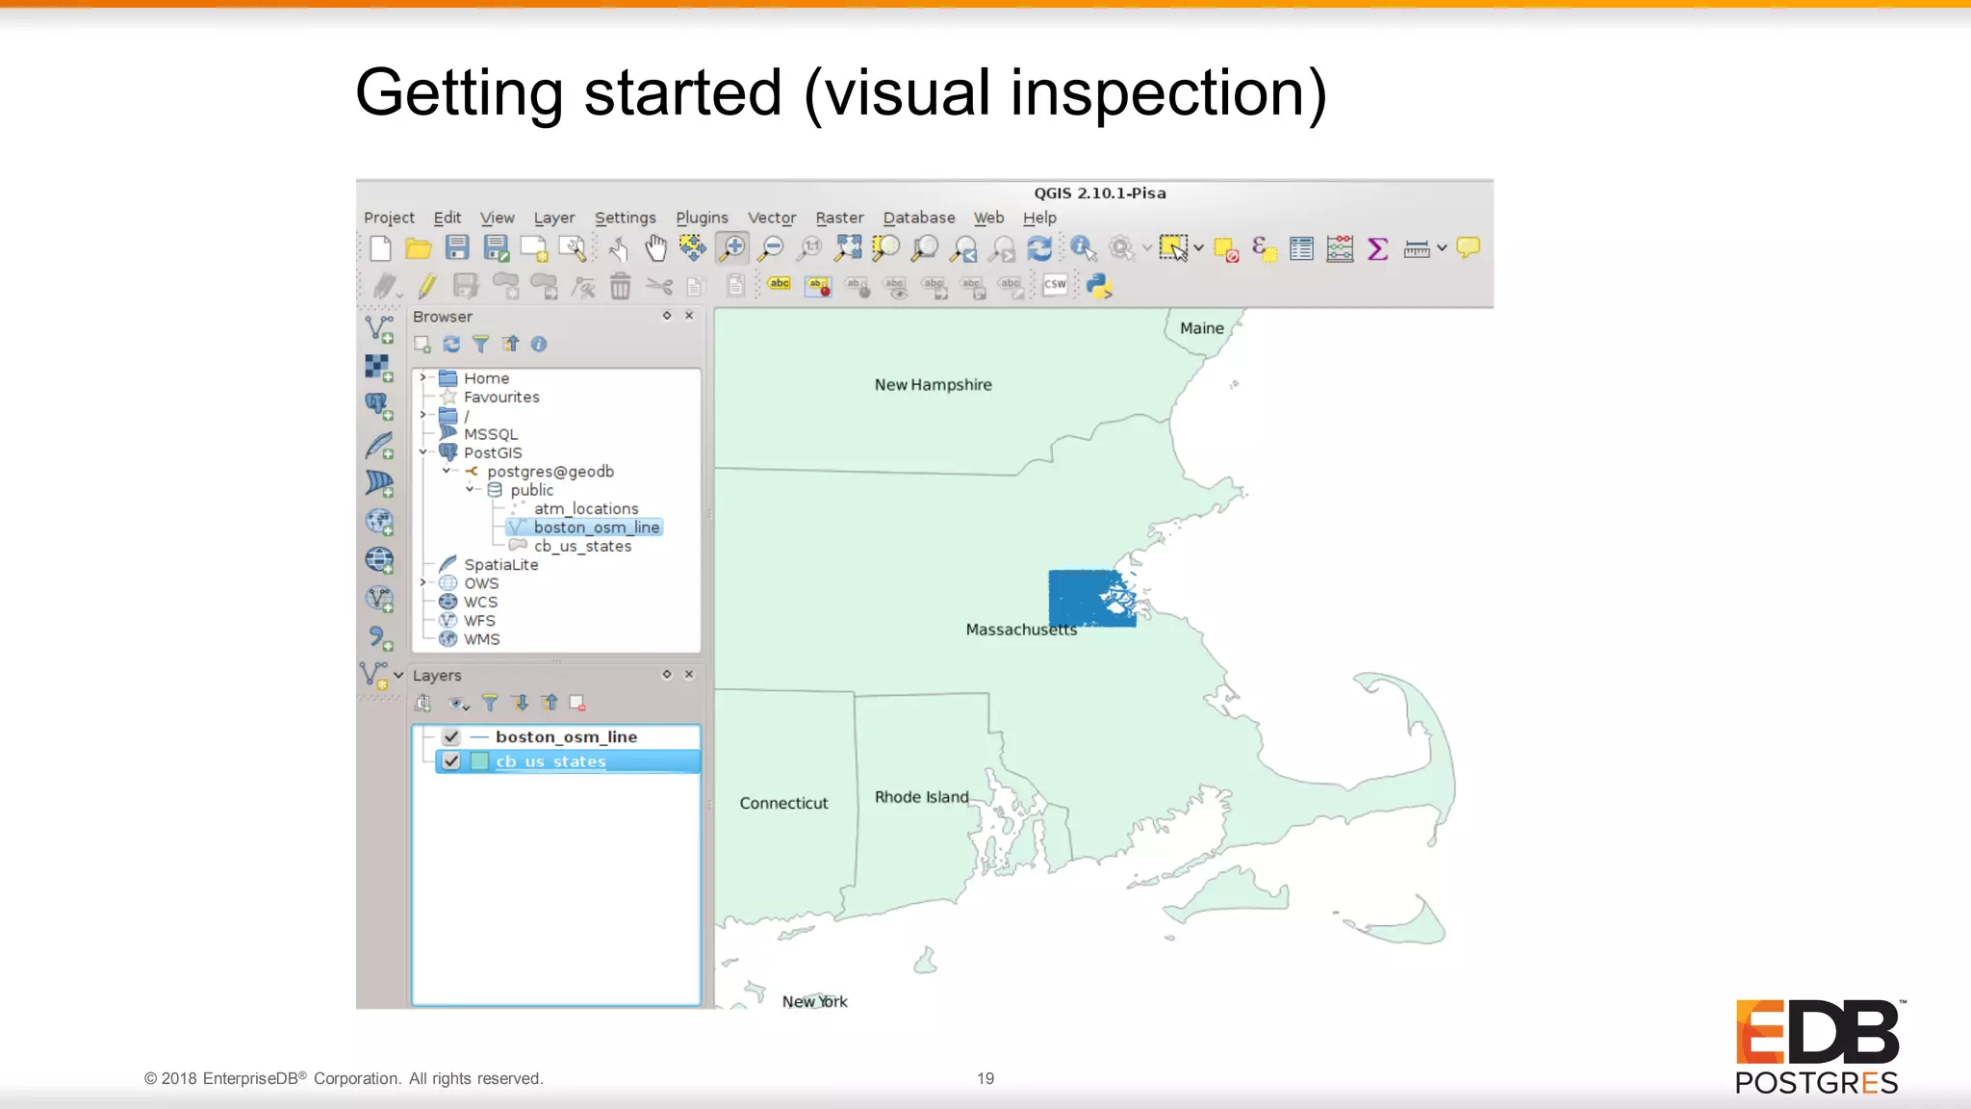Click the Statistical Summary sigma icon

(1377, 248)
